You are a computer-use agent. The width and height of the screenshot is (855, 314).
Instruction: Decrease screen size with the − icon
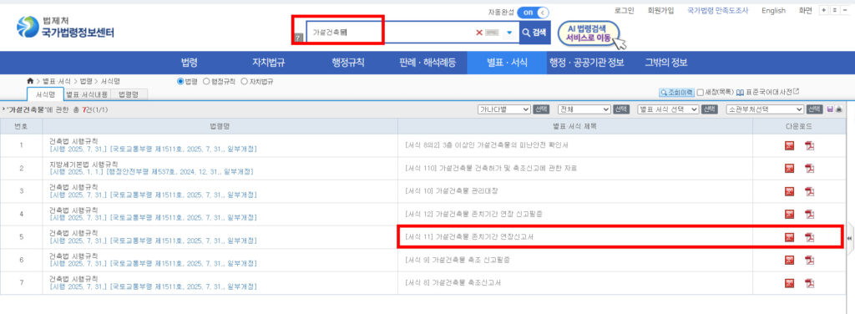(x=845, y=10)
